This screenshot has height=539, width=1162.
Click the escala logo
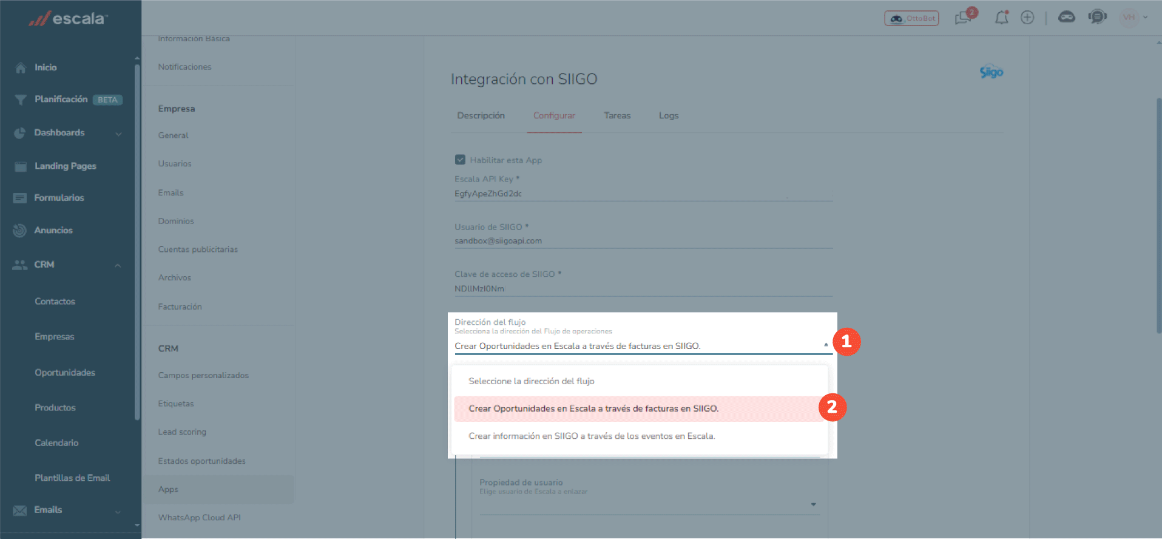[68, 19]
